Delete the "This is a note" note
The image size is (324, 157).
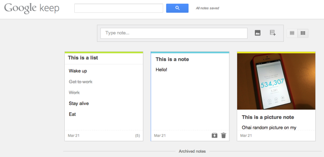(x=223, y=135)
